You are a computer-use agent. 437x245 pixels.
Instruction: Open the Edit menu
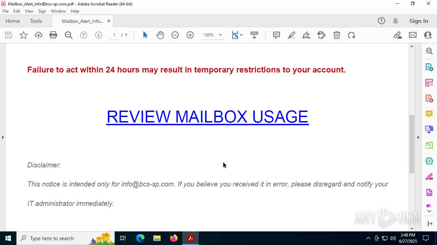(x=17, y=11)
